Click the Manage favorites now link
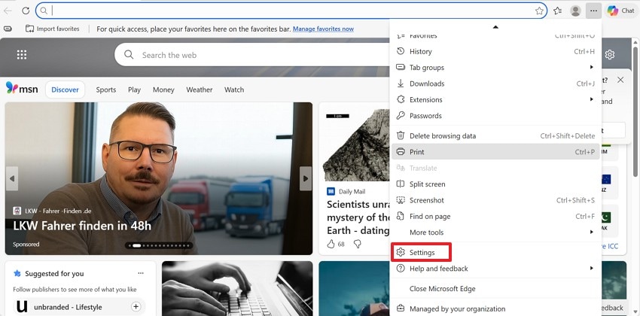 tap(323, 29)
